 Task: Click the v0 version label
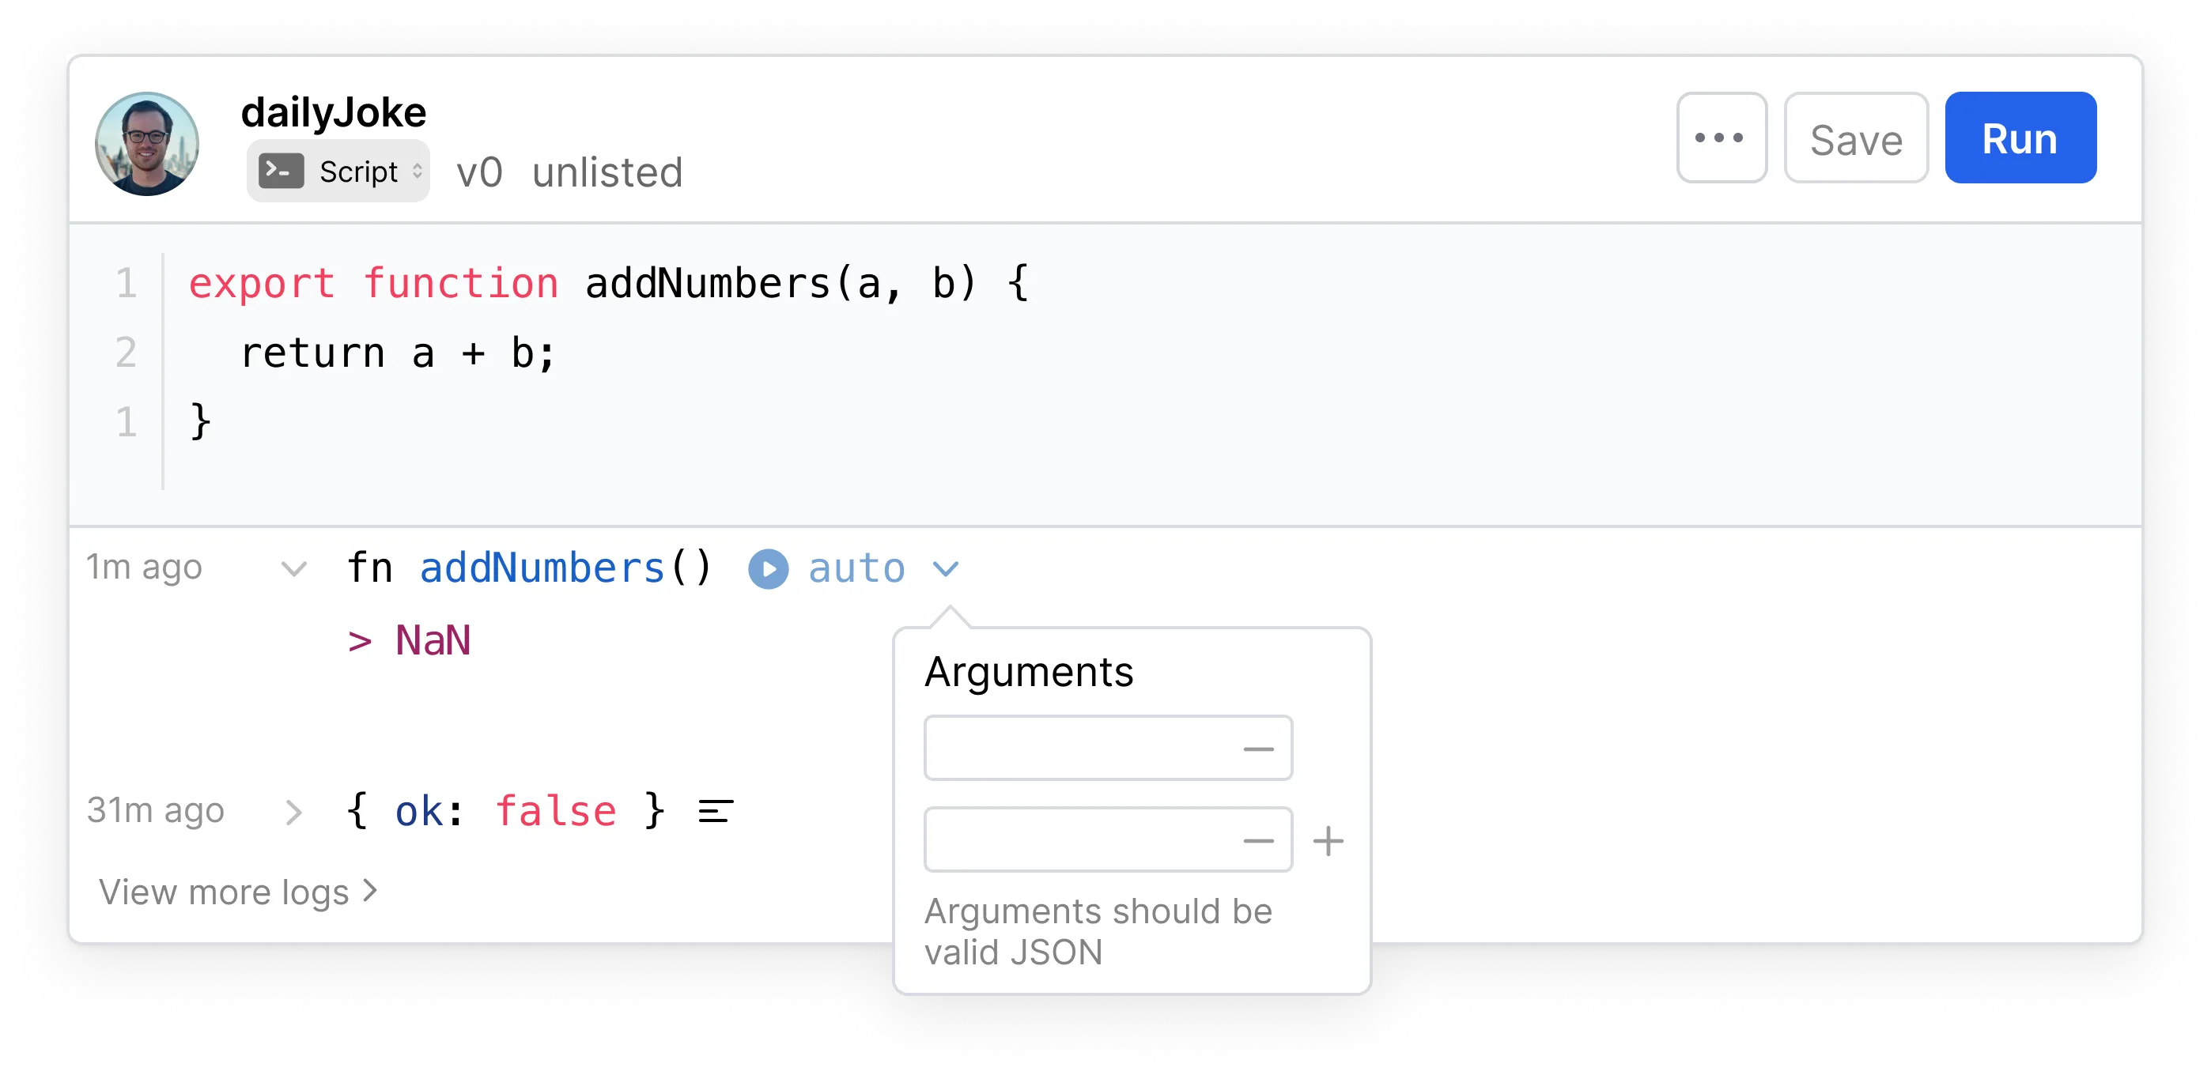click(x=480, y=172)
